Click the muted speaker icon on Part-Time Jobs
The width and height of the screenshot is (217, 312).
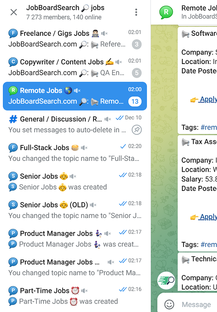point(84,291)
